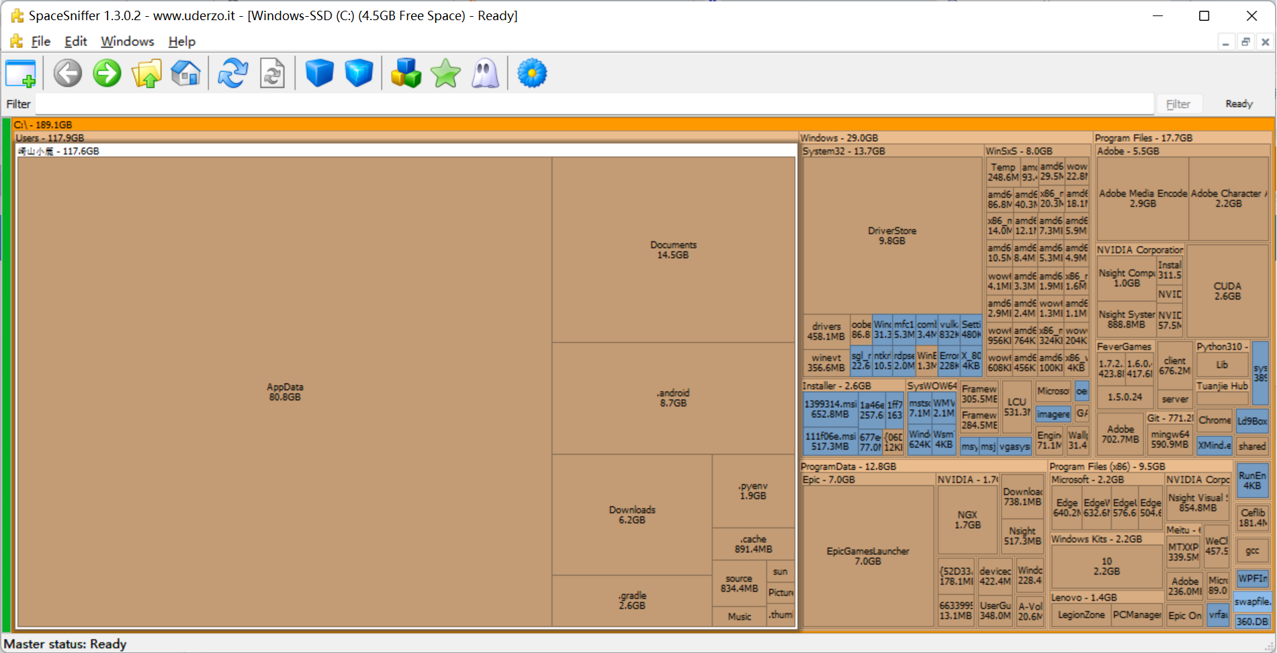1277x653 pixels.
Task: Toggle the file classes colored blocks icon
Action: [x=406, y=73]
